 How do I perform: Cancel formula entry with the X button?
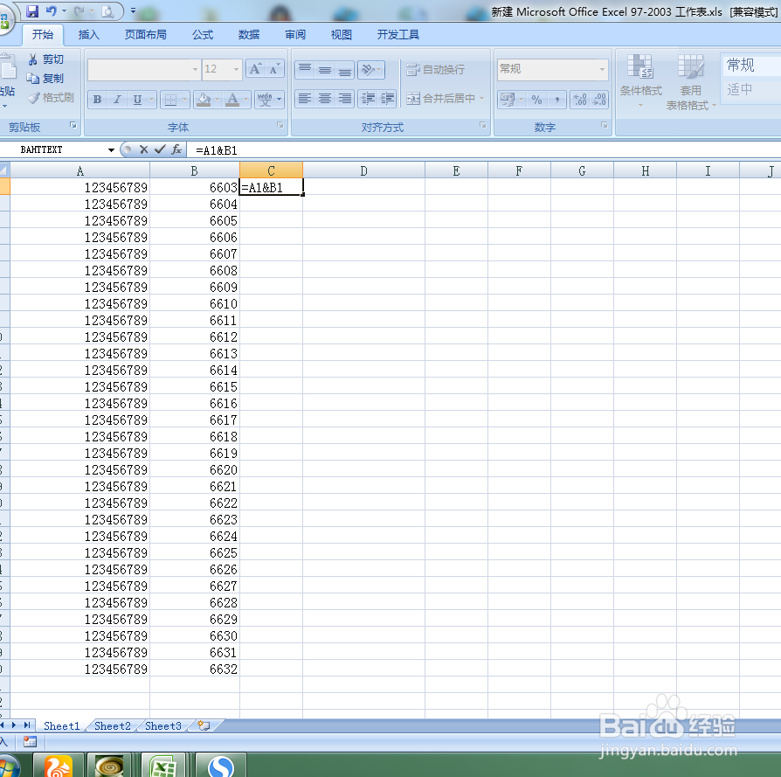(x=144, y=149)
